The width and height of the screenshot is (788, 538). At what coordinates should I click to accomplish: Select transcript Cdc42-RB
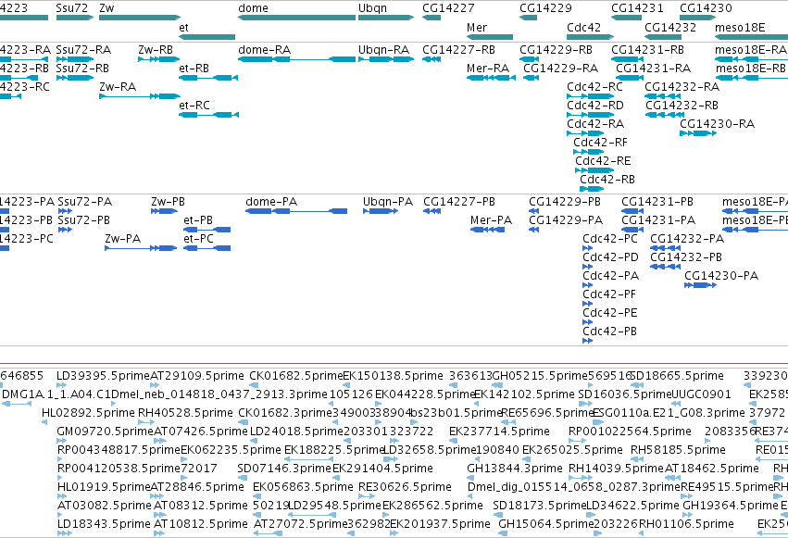click(592, 189)
